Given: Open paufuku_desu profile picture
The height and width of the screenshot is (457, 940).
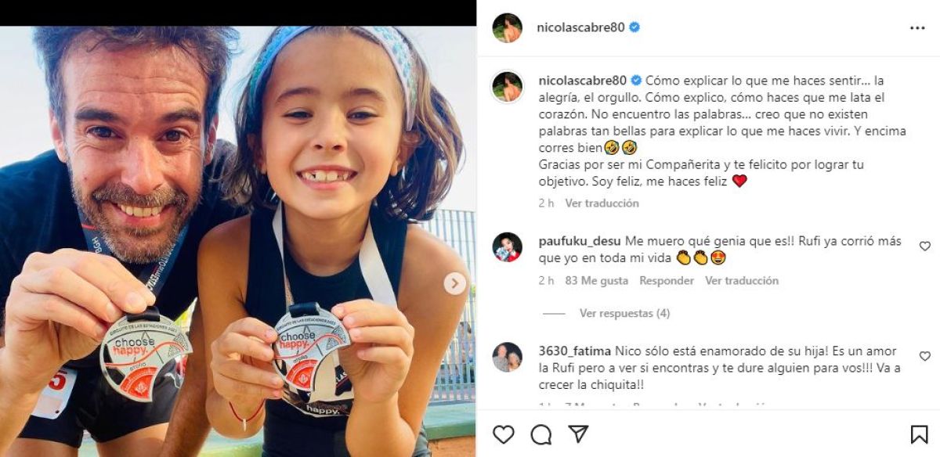Looking at the screenshot, I should tap(507, 246).
